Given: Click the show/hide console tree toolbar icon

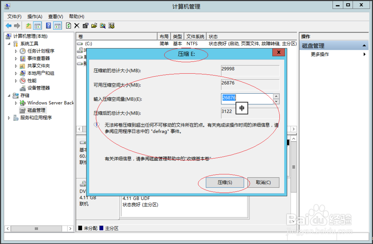Looking at the screenshot, I should pyautogui.click(x=38, y=25).
